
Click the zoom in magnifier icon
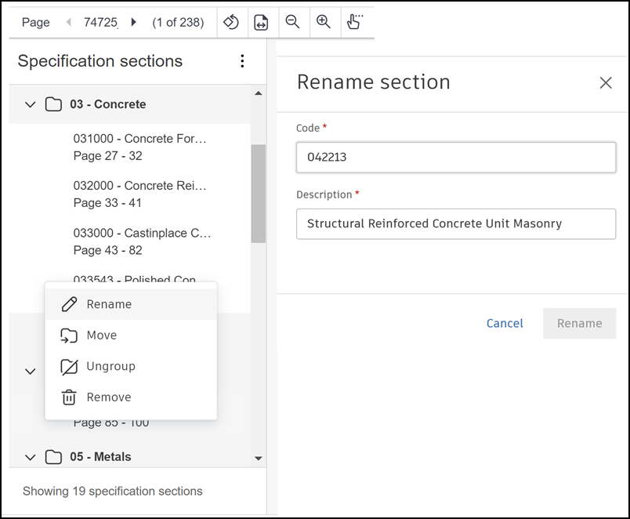coord(323,22)
